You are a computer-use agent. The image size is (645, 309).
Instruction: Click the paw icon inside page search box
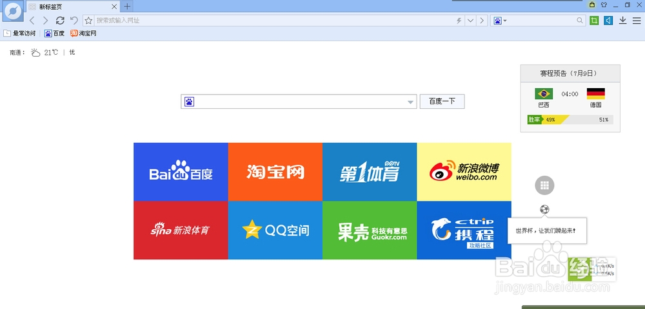pos(189,101)
